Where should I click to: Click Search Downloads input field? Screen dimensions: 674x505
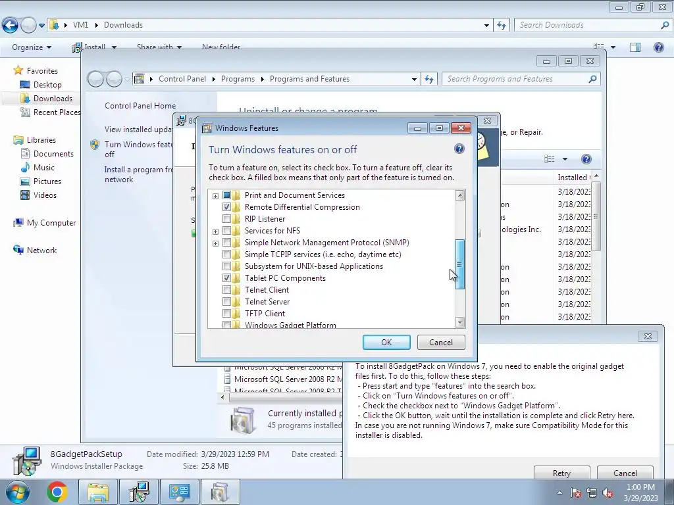587,25
